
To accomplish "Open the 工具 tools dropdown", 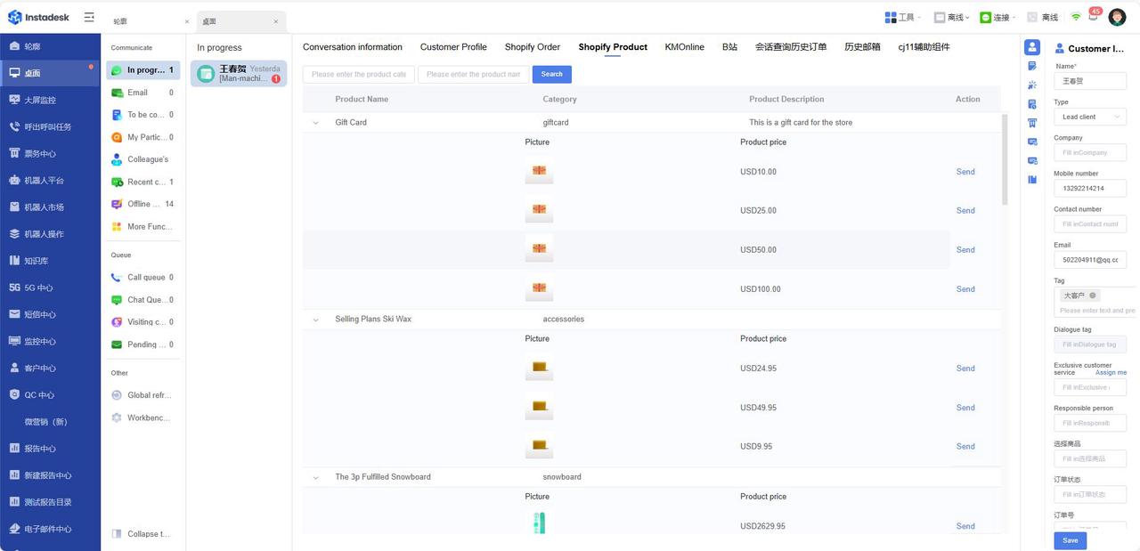I will 902,17.
